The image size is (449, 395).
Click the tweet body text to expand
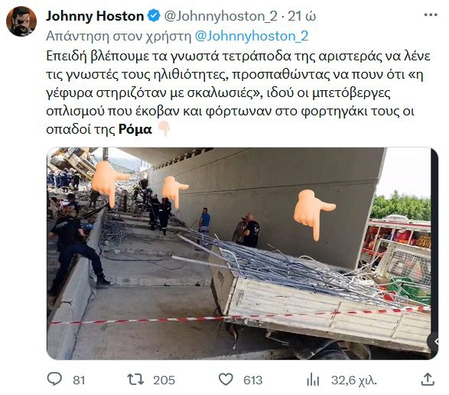(238, 92)
